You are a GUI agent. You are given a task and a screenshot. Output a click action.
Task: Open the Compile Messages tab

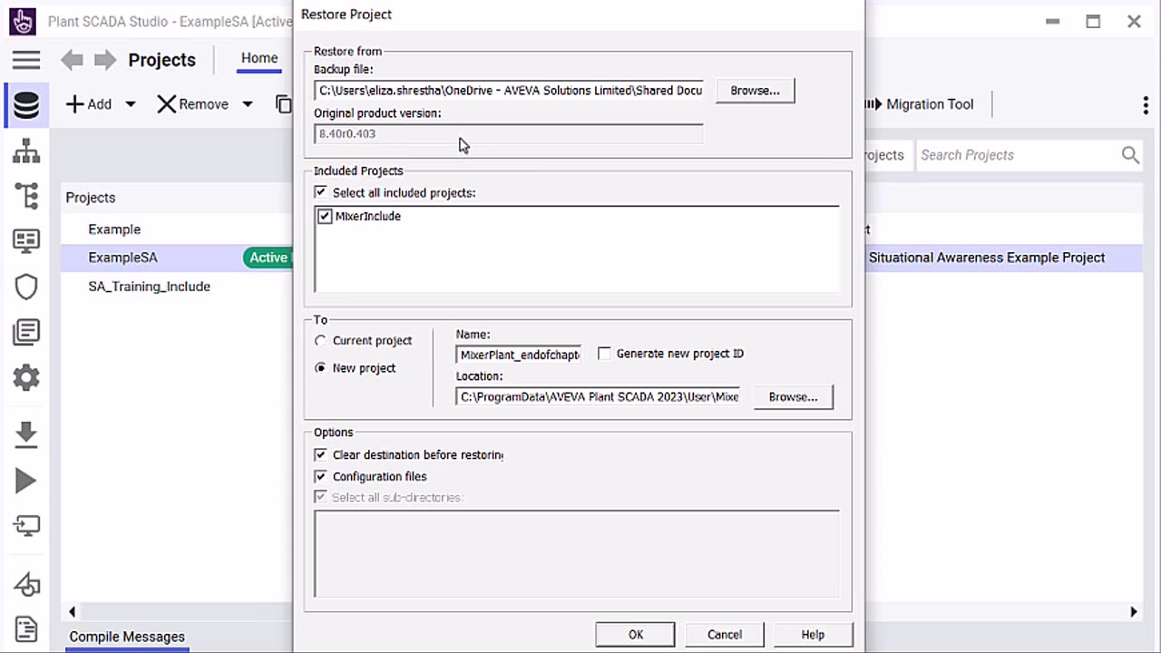pos(127,637)
